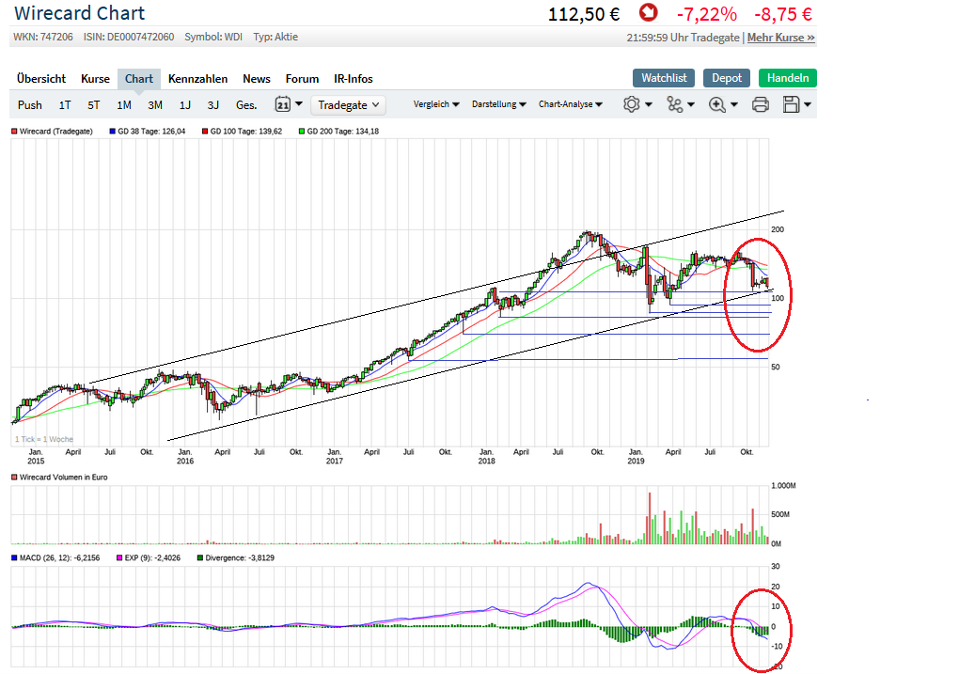Open the IR-Infos tab

tap(353, 79)
